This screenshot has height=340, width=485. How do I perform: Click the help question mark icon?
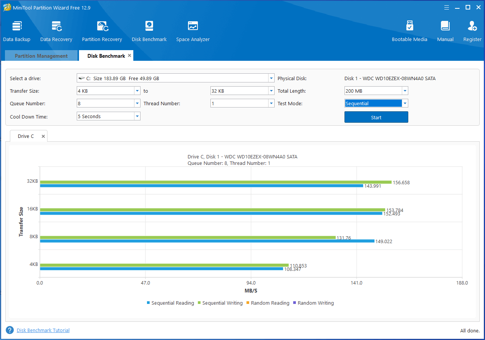pos(10,330)
